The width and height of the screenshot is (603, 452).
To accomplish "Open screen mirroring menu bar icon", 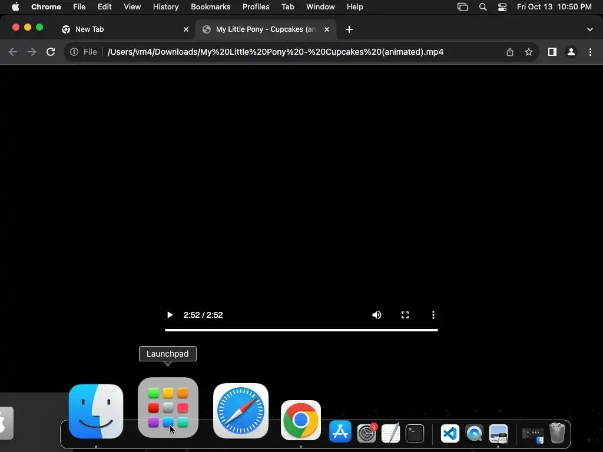I will (463, 7).
